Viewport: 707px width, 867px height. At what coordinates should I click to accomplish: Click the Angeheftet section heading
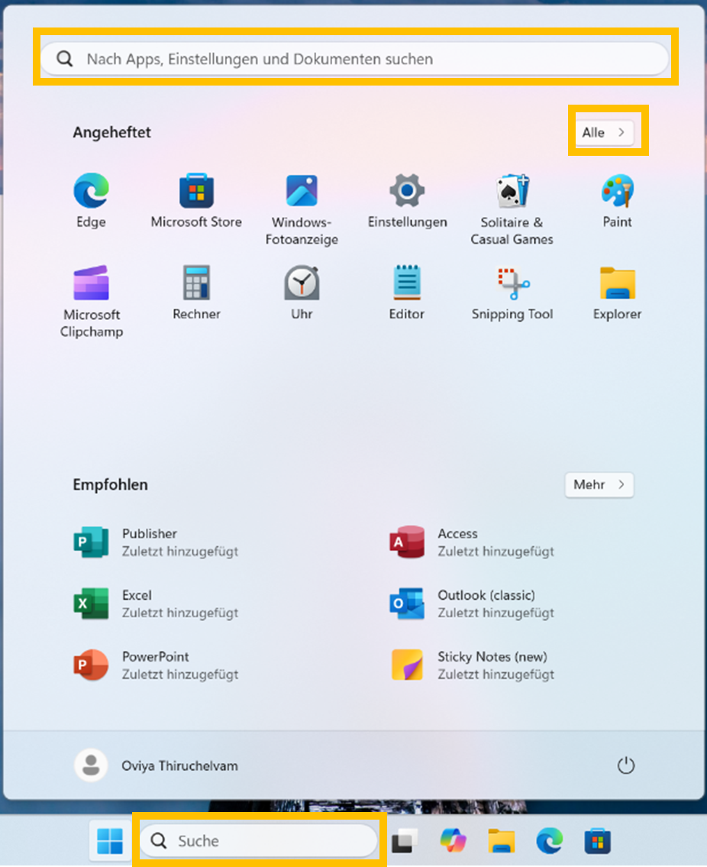(111, 132)
